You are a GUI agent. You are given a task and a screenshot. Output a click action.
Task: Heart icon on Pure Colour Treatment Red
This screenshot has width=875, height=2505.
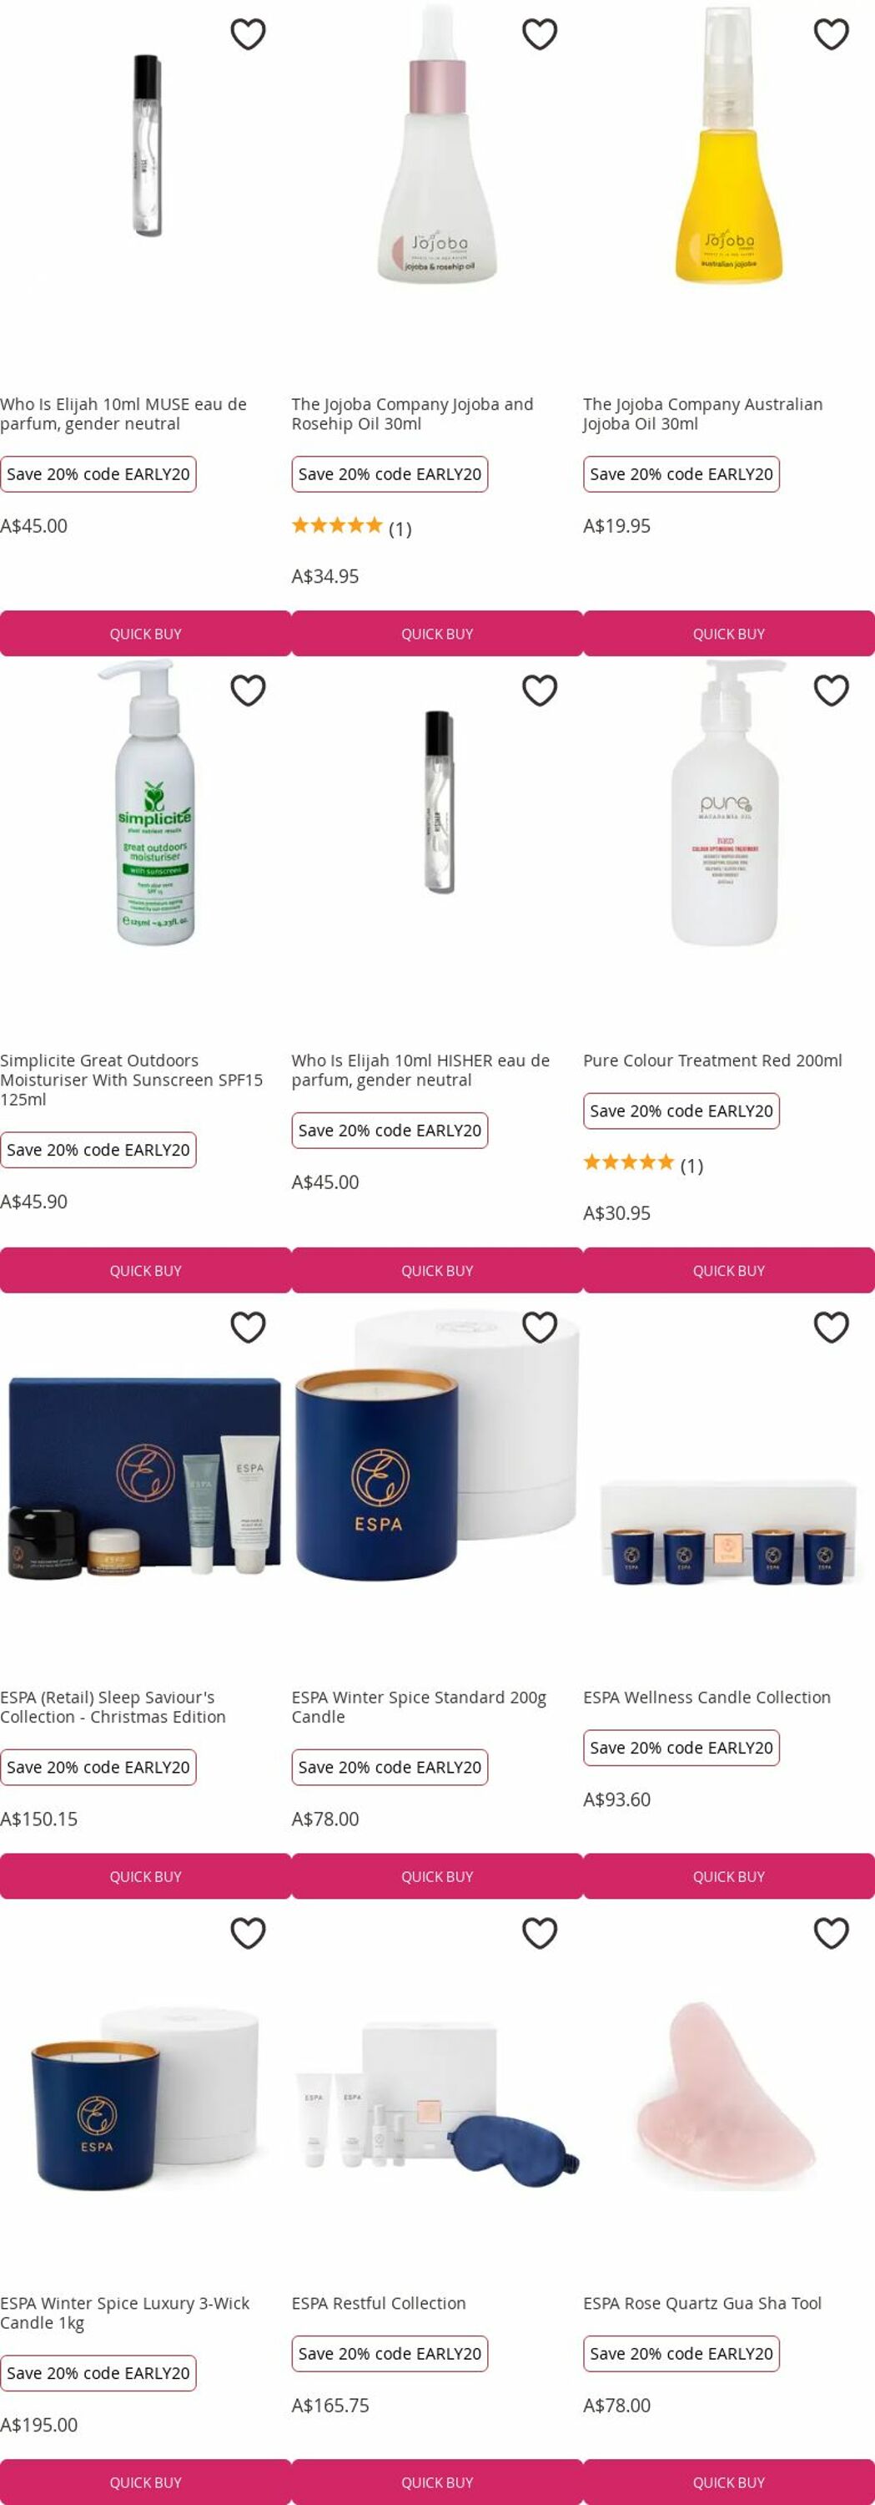coord(832,691)
